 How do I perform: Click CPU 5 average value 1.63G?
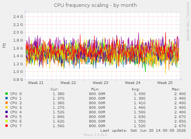pyautogui.click(x=140, y=117)
